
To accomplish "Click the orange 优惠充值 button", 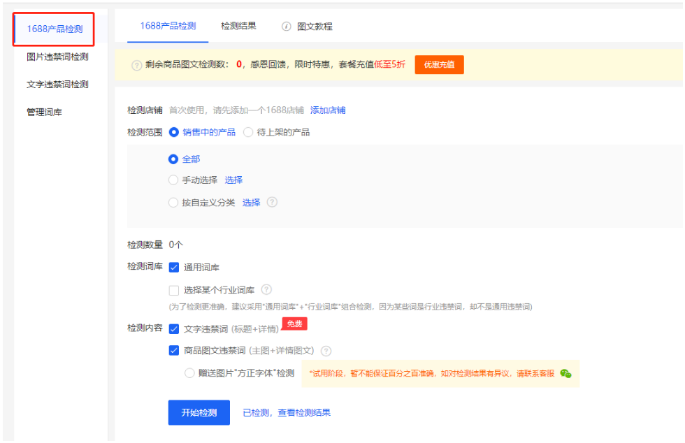I will [439, 65].
